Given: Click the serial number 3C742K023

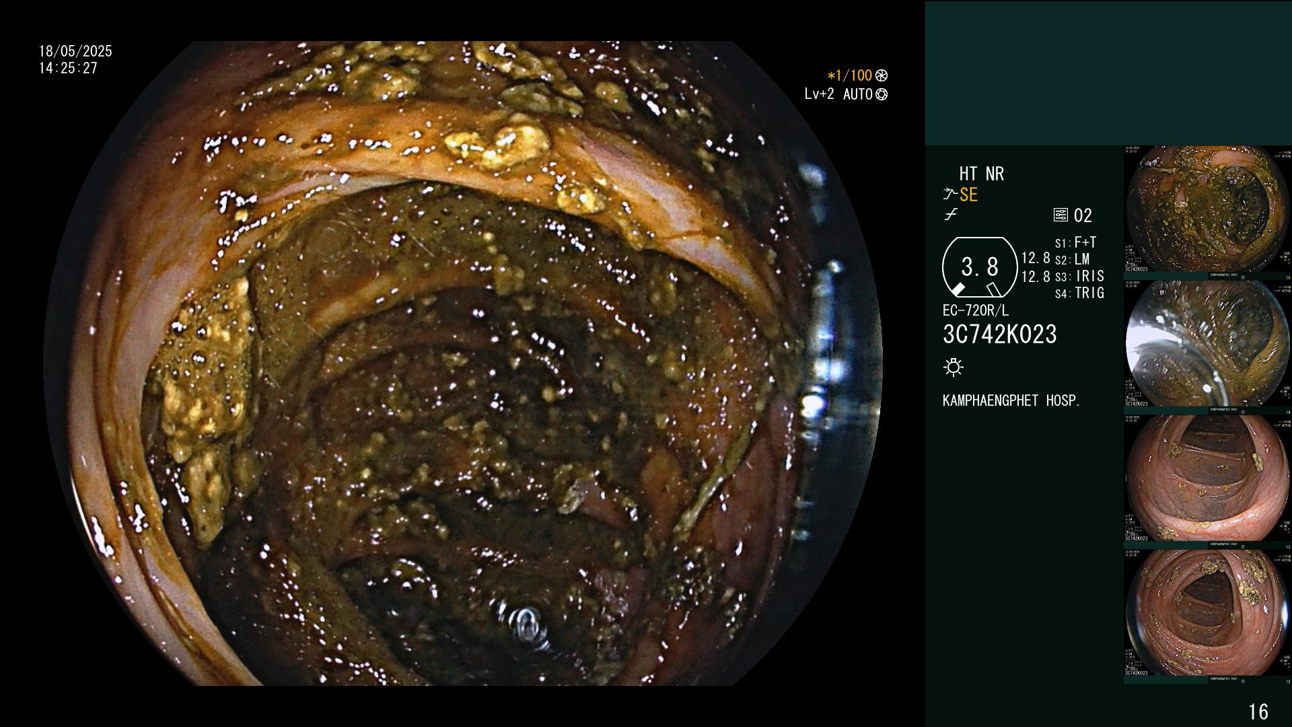Looking at the screenshot, I should coord(1000,335).
